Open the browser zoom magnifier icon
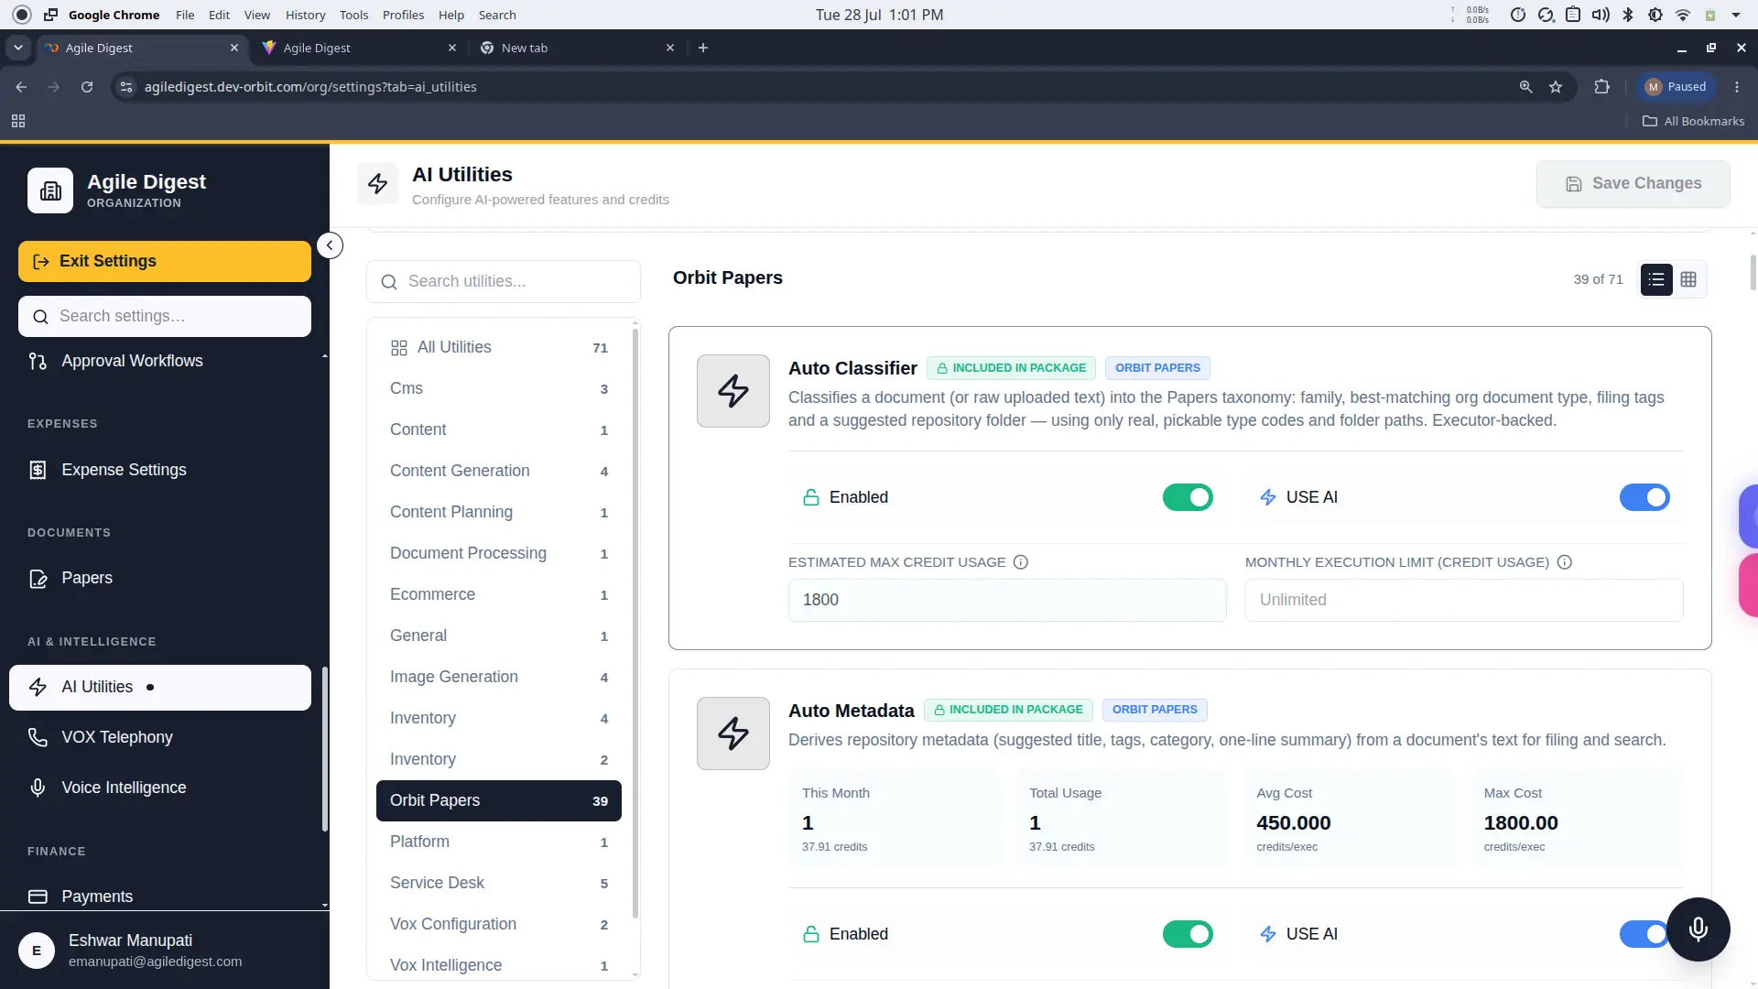Screen dimensions: 1758x989 tap(1525, 87)
